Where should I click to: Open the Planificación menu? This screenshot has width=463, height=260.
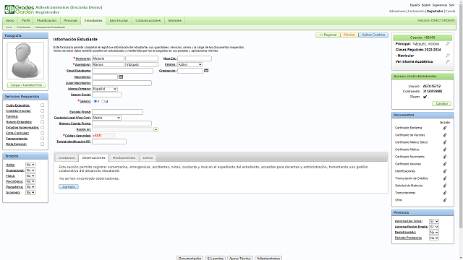coord(46,20)
